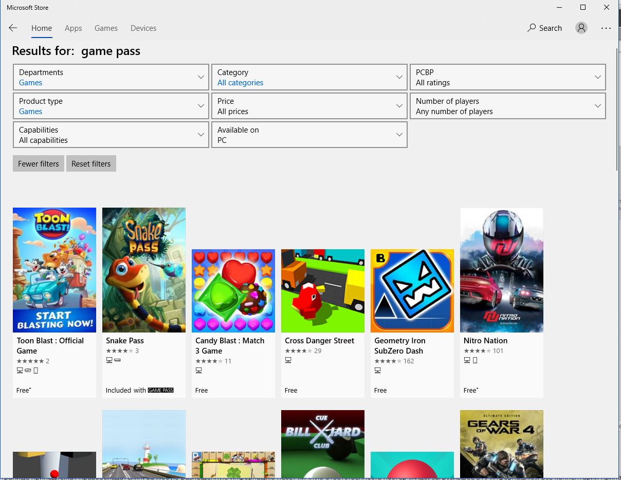Click the Free price on Geometry Iron SubZero Dash
The image size is (621, 480).
click(x=380, y=390)
